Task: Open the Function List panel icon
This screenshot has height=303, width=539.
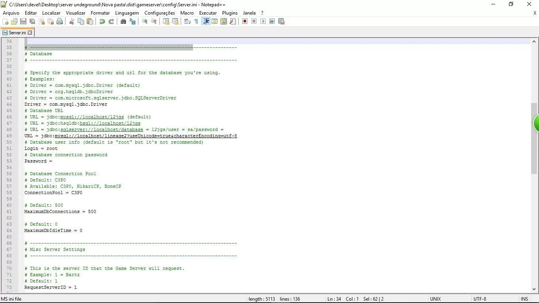Action: point(233,21)
